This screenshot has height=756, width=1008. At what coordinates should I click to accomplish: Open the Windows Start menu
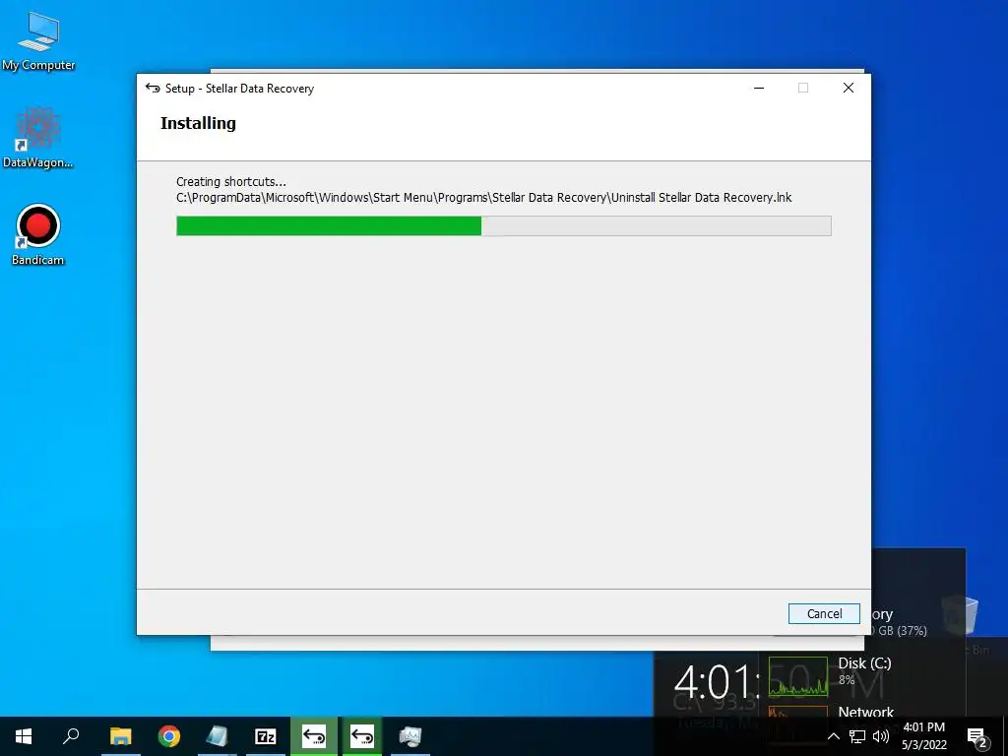[x=24, y=736]
